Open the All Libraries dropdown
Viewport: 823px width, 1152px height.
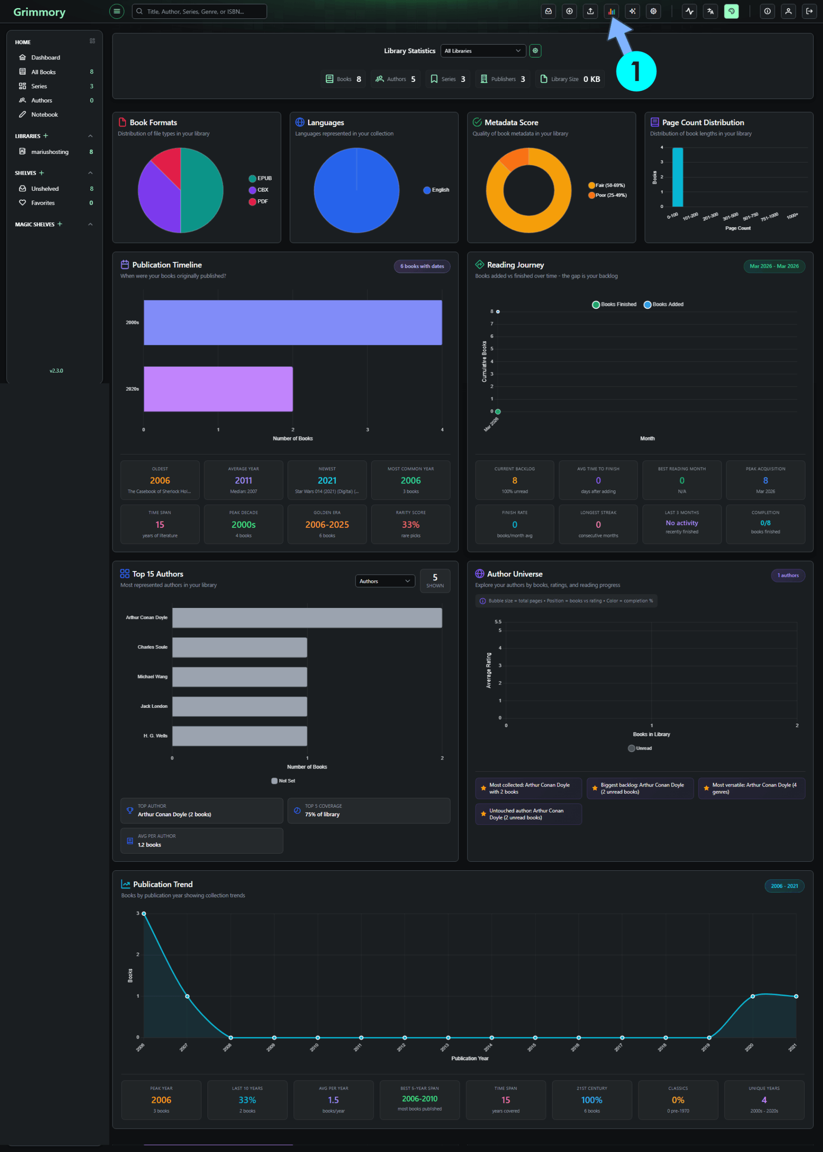(x=482, y=51)
